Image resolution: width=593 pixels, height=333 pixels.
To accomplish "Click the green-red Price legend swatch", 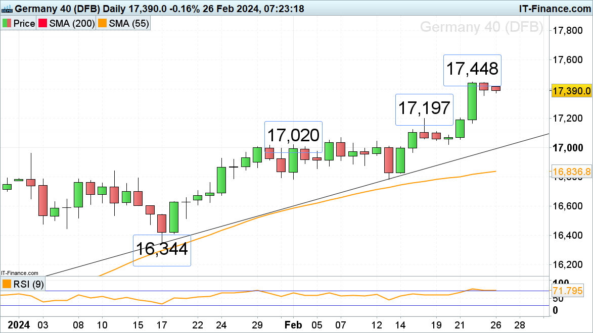I will (x=7, y=23).
